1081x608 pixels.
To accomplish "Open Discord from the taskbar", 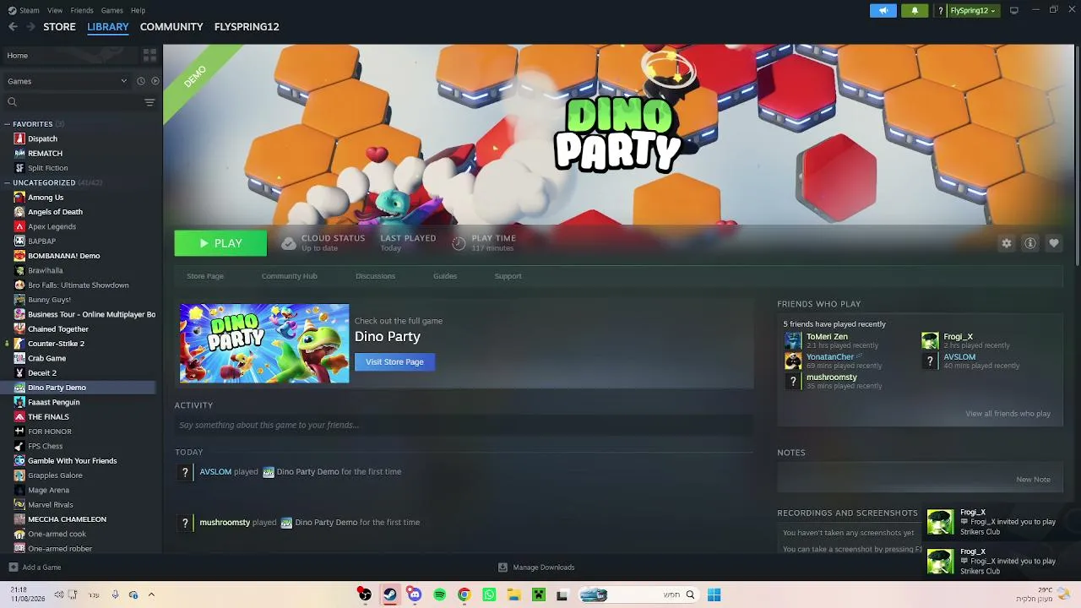I will [x=414, y=594].
